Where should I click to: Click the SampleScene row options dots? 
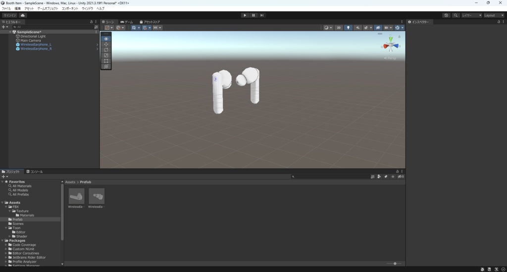point(96,32)
